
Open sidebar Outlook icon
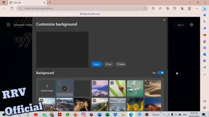click(x=205, y=54)
